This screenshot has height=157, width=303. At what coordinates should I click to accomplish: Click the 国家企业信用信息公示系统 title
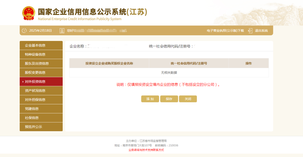click(92, 12)
